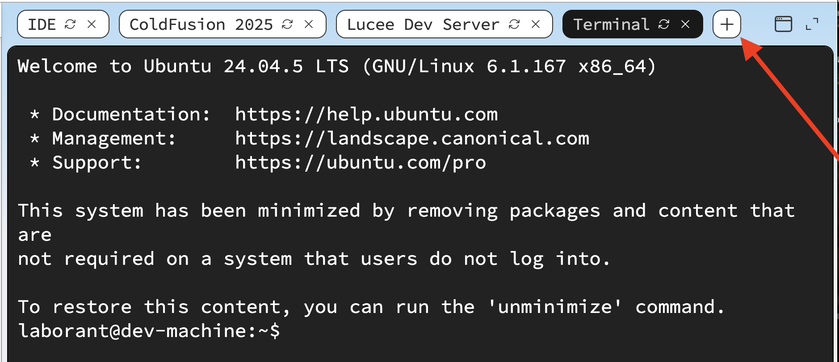This screenshot has height=362, width=839.
Task: Reload the Terminal tab
Action: 664,24
